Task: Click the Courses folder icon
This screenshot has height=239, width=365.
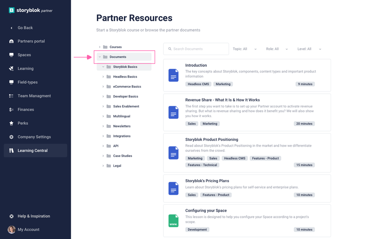Action: tap(105, 47)
